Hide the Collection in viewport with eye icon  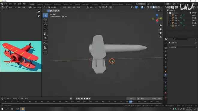coord(193,13)
